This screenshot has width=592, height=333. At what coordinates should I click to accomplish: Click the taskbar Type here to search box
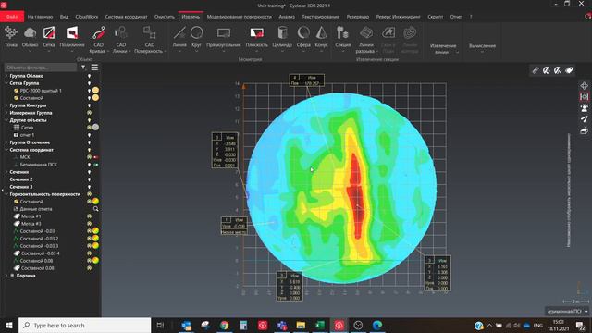pyautogui.click(x=84, y=325)
